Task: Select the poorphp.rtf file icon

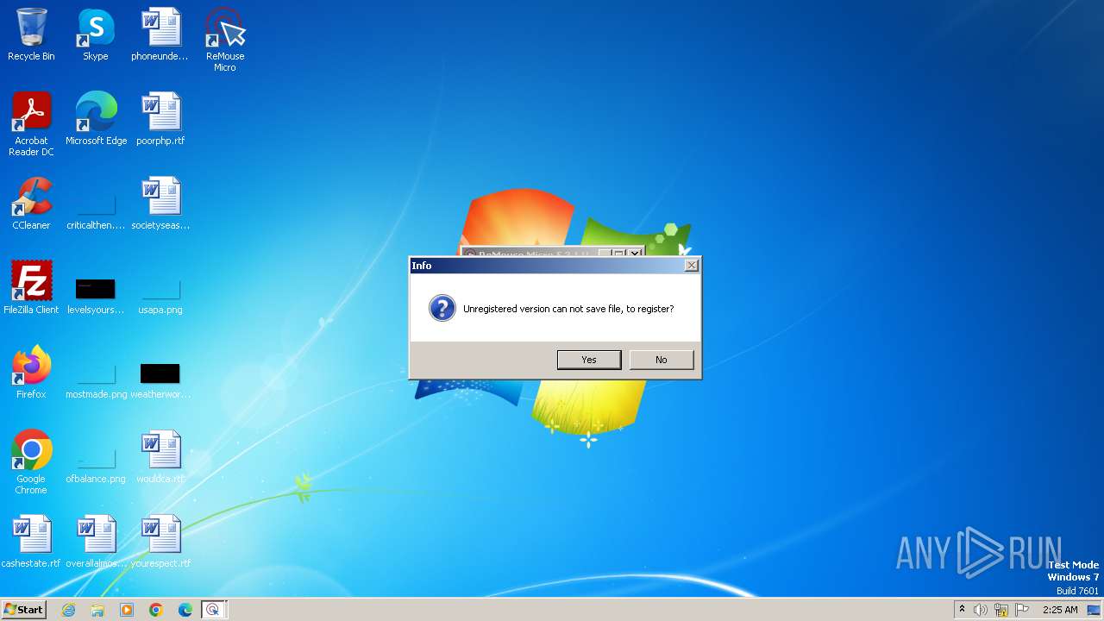Action: tap(160, 119)
